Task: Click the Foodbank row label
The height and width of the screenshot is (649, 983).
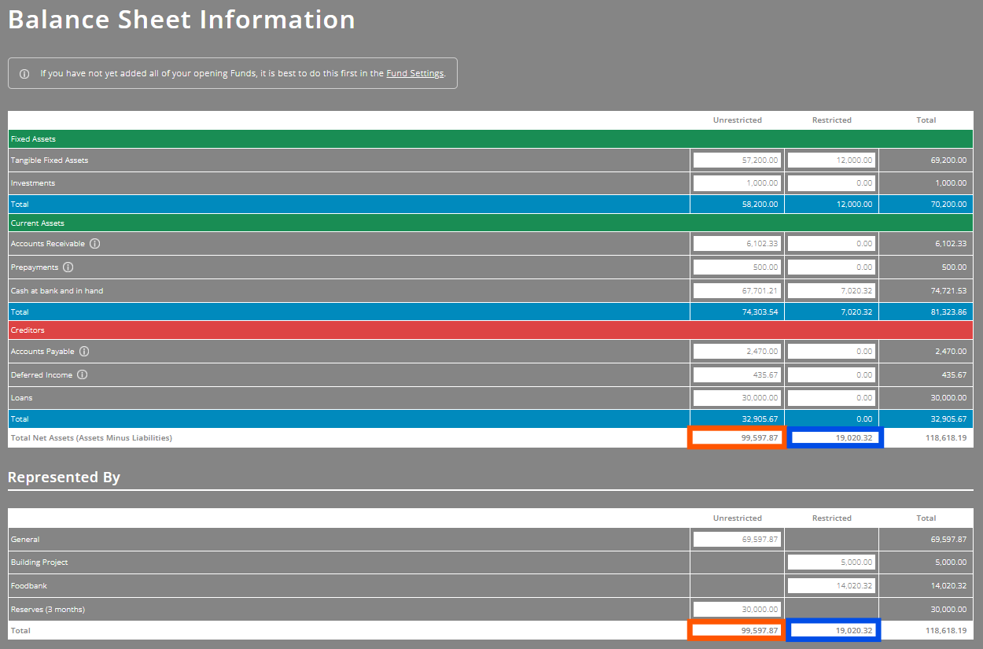Action: click(29, 586)
